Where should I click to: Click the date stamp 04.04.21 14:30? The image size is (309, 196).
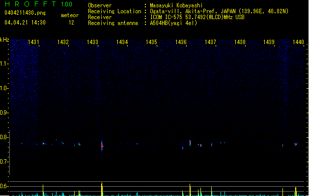coord(25,23)
